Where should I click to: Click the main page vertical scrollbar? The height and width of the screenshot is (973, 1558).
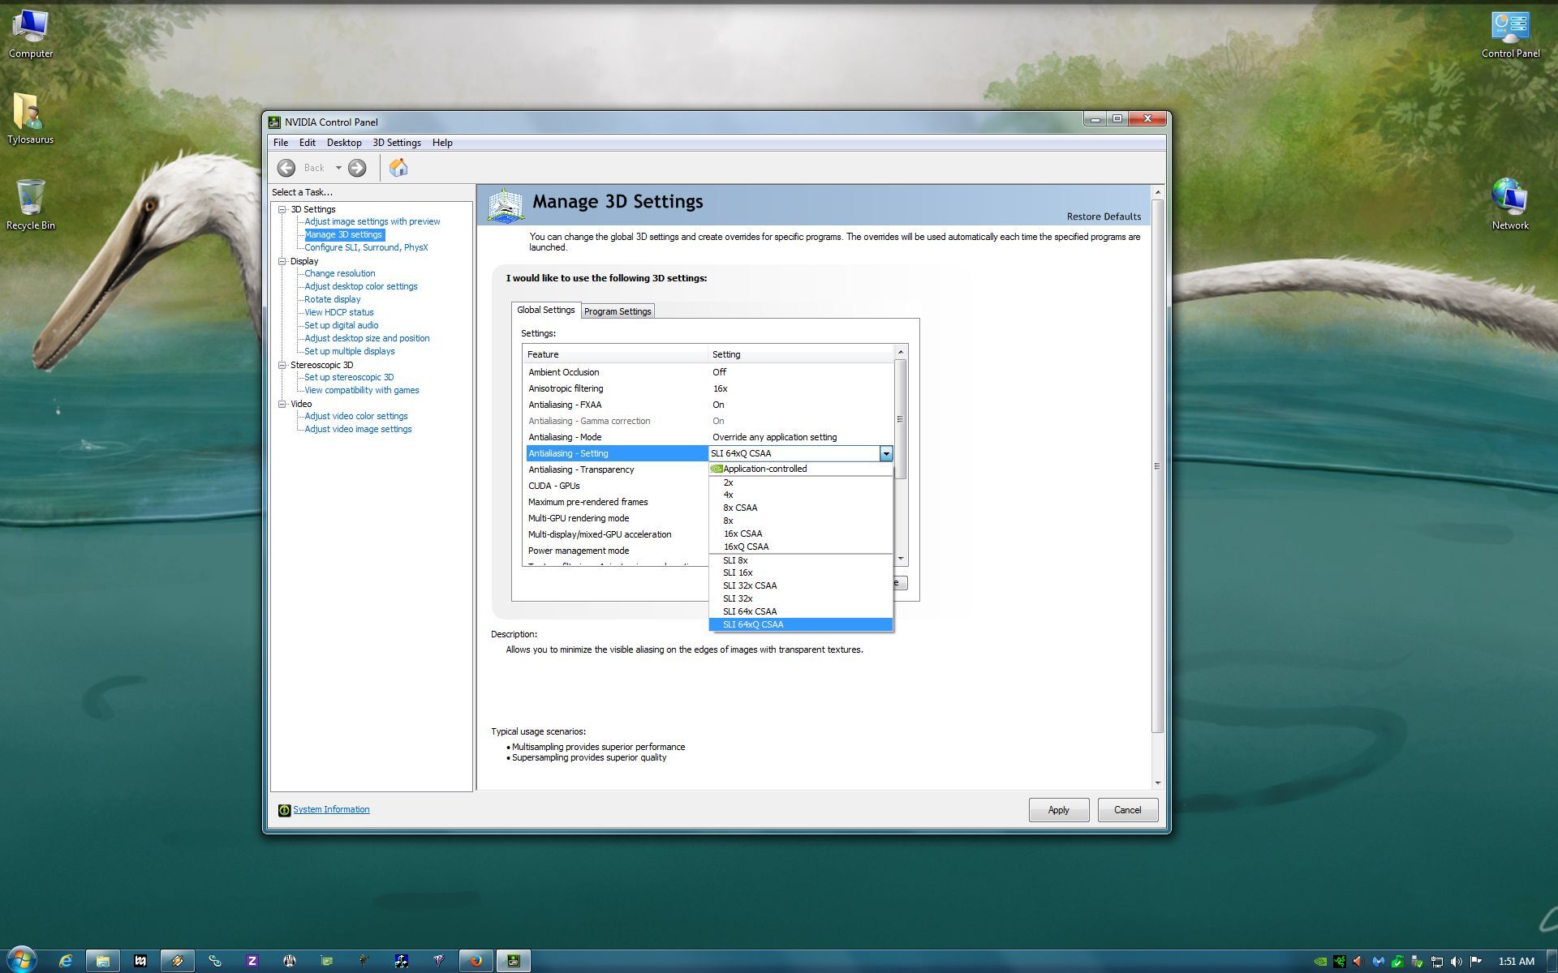[1157, 466]
